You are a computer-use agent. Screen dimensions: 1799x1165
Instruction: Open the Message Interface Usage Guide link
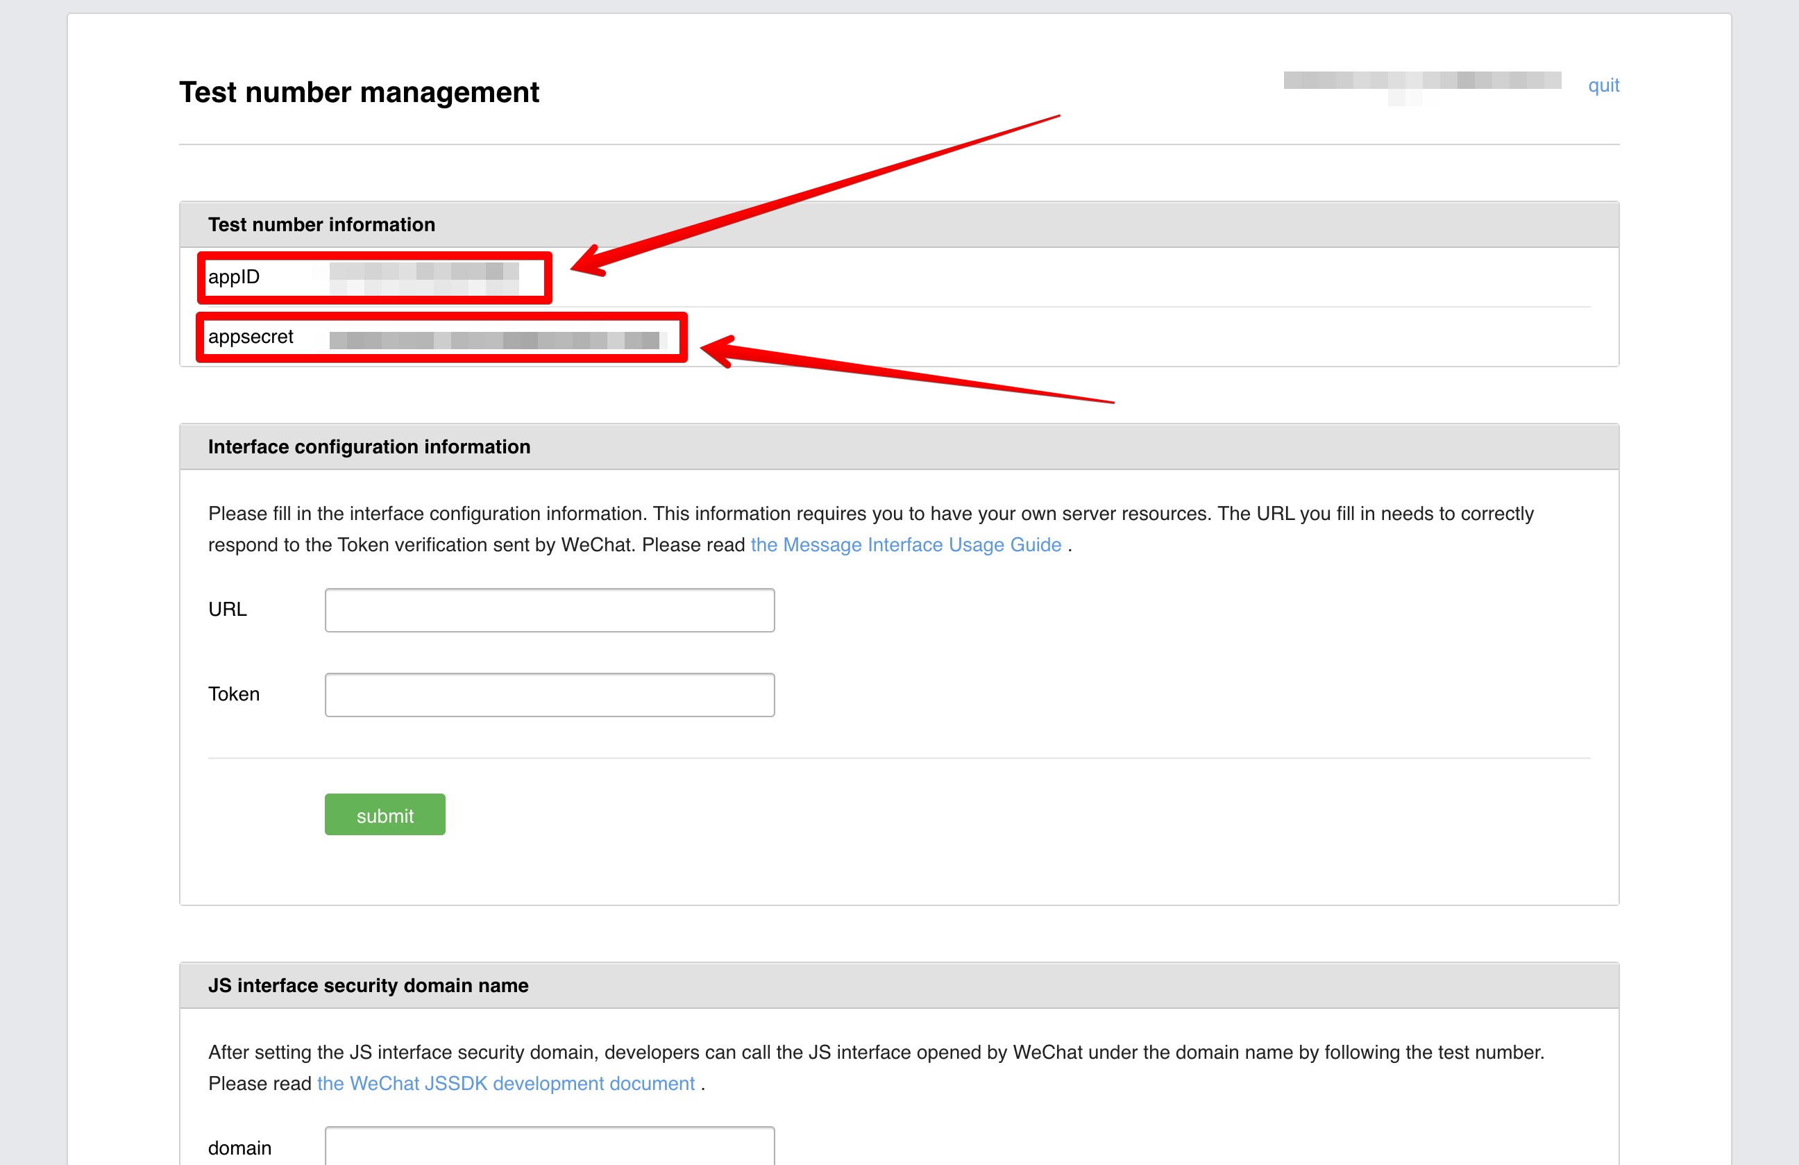tap(906, 544)
